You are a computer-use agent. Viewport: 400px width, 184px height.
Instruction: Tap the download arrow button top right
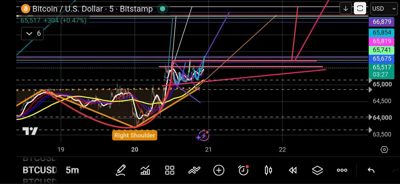click(x=346, y=9)
